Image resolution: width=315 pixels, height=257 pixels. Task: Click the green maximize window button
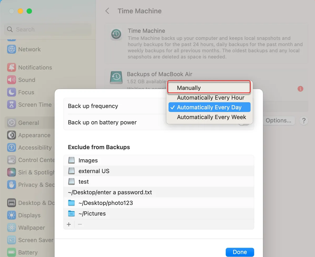point(29,11)
